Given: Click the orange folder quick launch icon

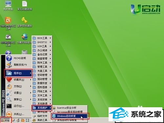Looking at the screenshot, I should [x=23, y=120].
